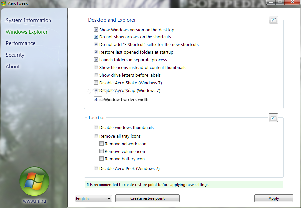Click the restore point recommendation message

coord(184,185)
